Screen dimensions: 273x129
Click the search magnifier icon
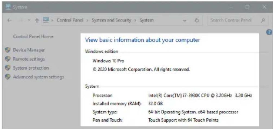(263, 21)
